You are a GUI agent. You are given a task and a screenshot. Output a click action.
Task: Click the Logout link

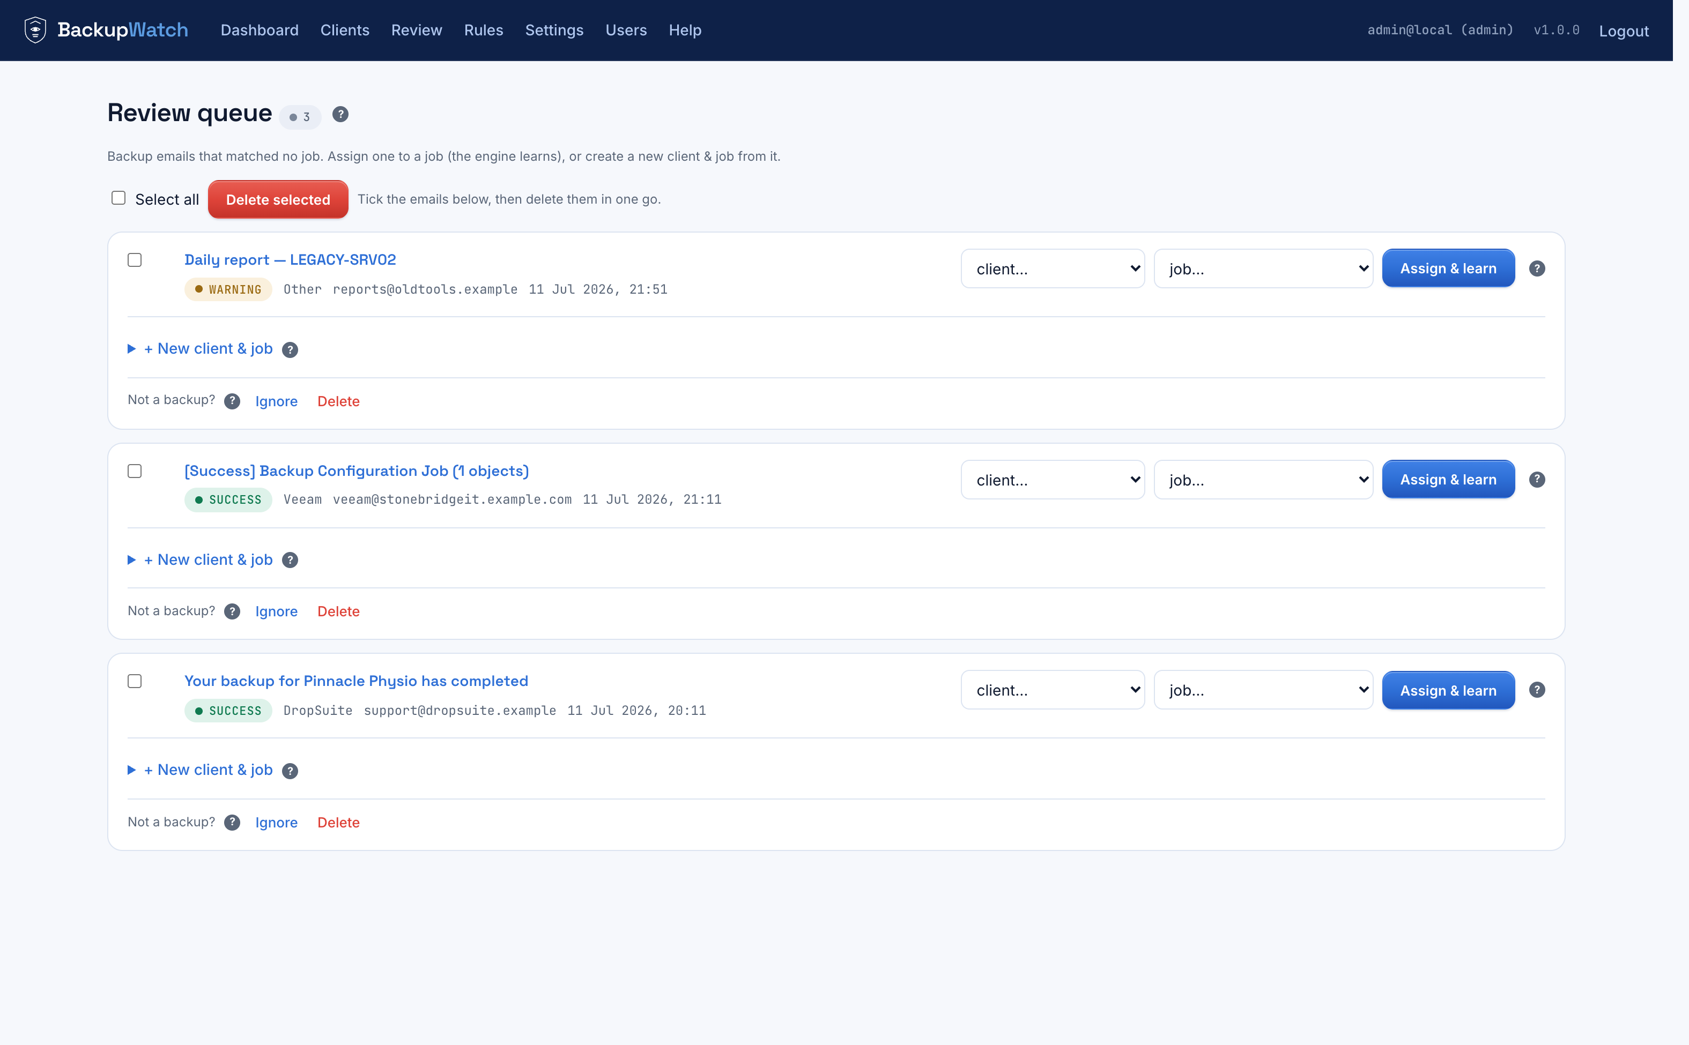[1624, 31]
